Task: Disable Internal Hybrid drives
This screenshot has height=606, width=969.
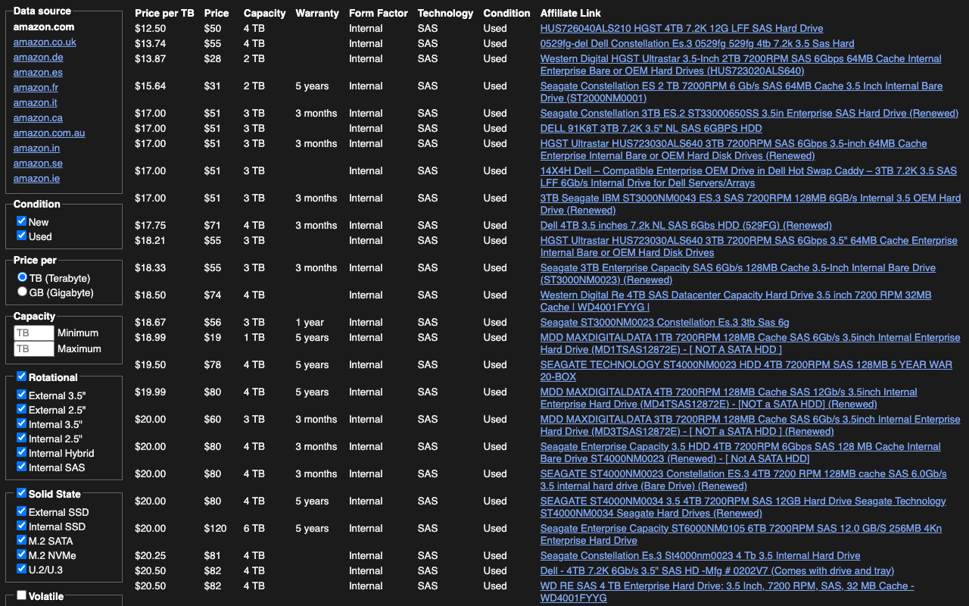Action: (x=22, y=452)
